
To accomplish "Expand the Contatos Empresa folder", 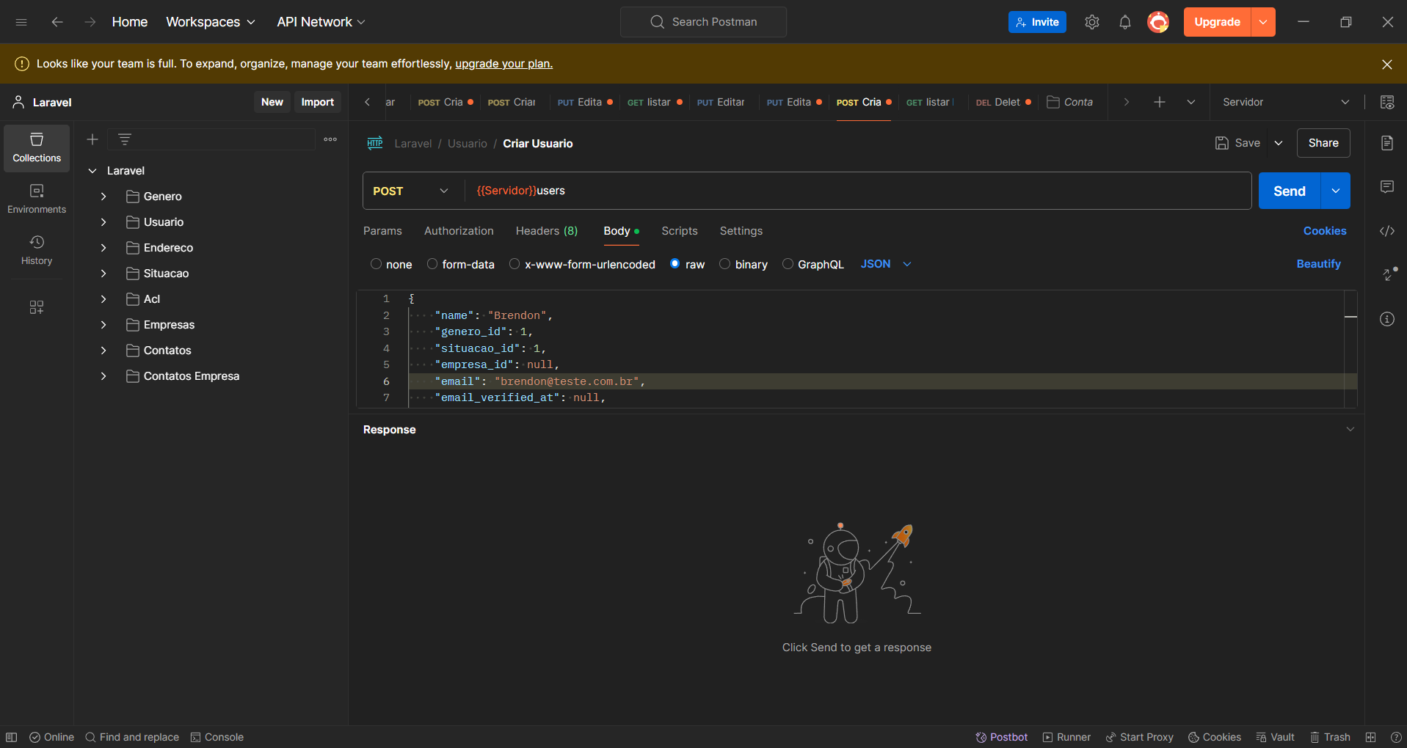I will 103,376.
